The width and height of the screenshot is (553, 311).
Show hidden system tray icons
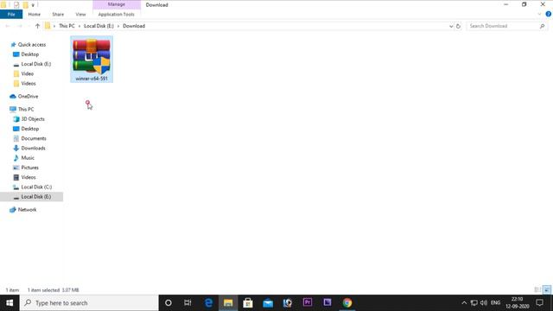(464, 303)
